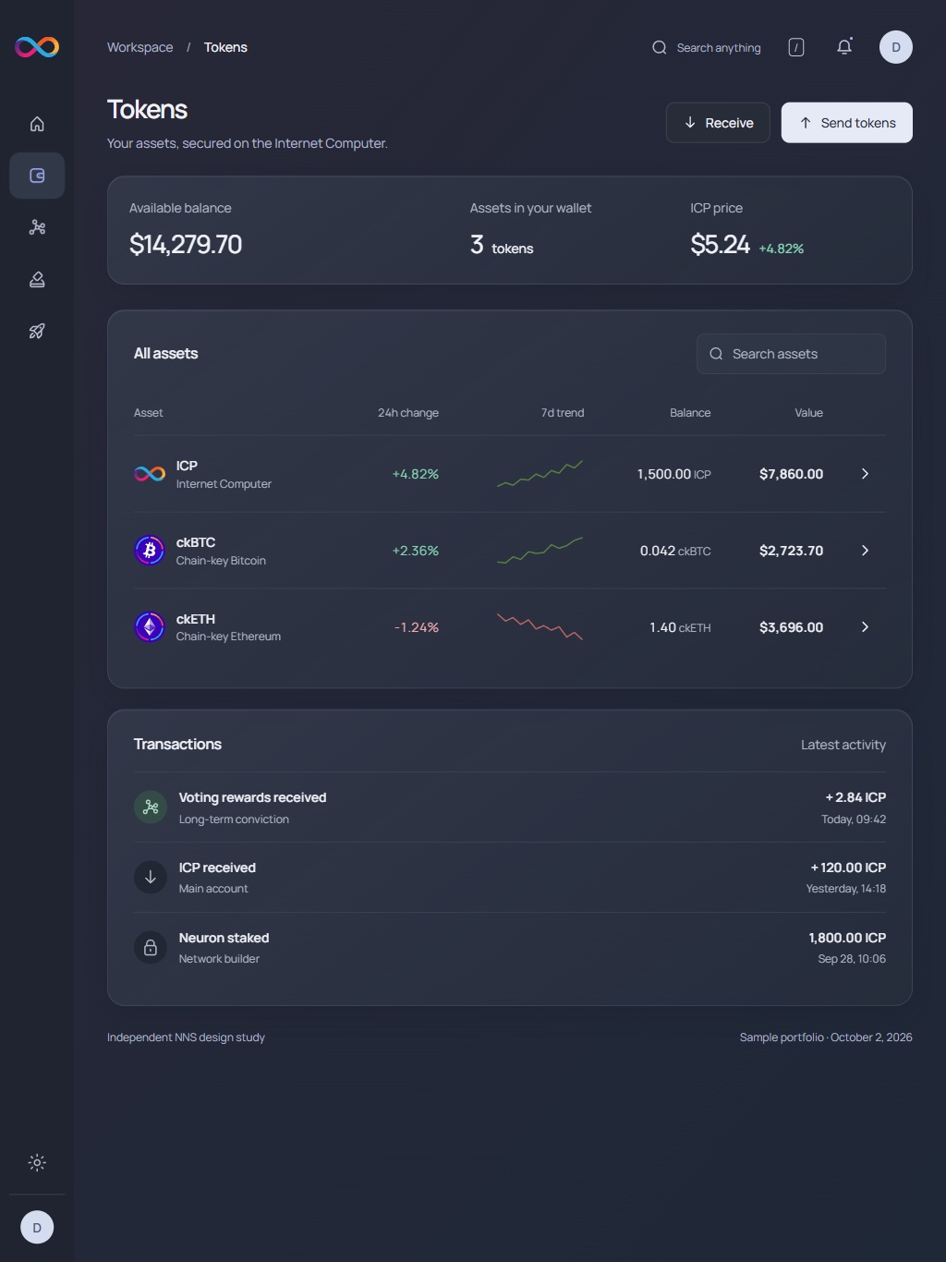Expand the ICP row chevron
946x1262 pixels.
865,474
